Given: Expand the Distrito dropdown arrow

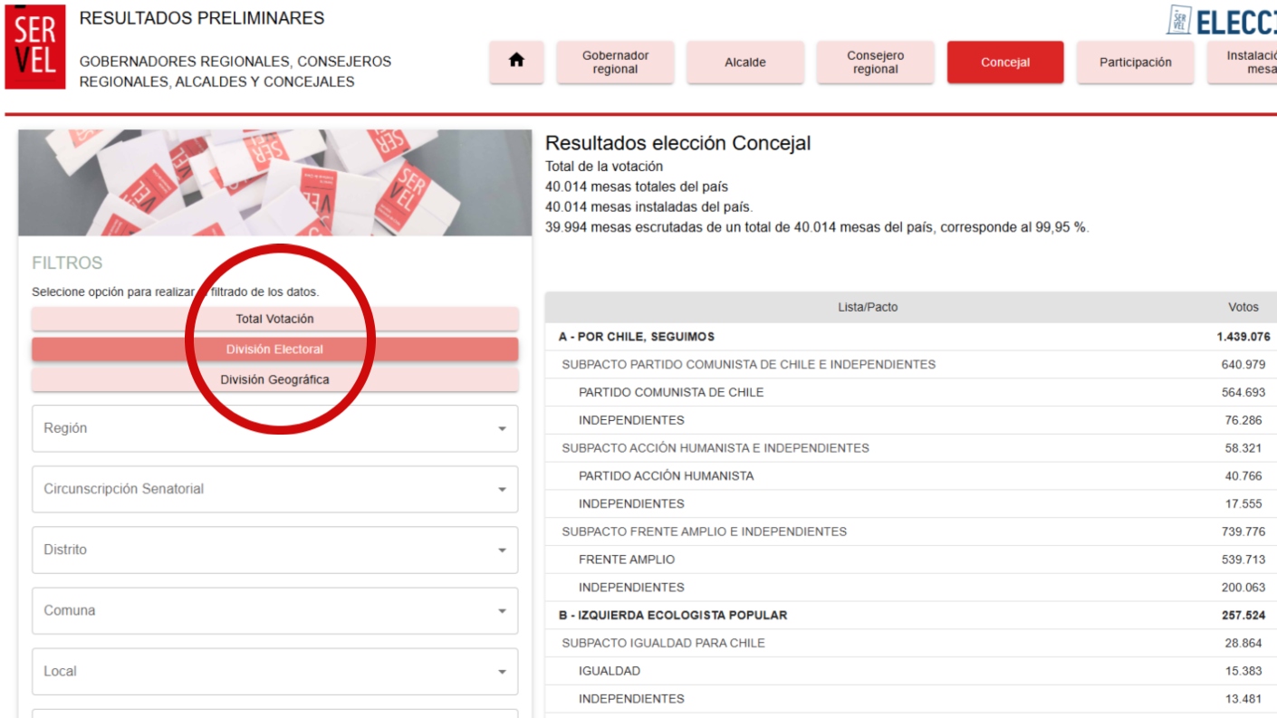Looking at the screenshot, I should click(502, 550).
